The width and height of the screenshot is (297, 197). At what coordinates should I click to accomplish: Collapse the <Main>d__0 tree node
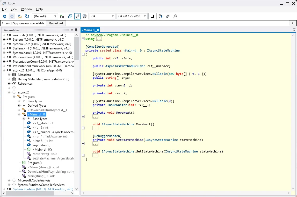(19, 114)
